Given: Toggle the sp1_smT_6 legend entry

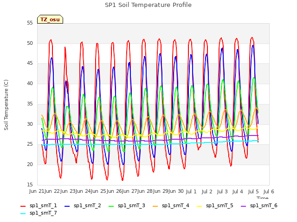Looking at the screenshot, I should pos(259,205).
